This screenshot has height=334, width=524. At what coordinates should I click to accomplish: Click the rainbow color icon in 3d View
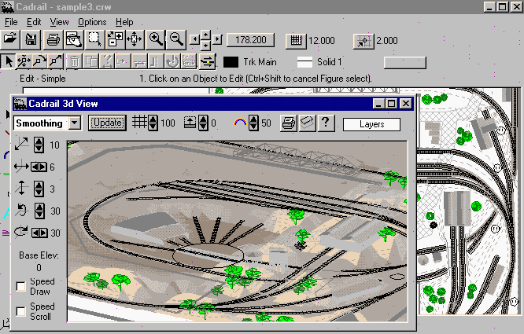240,122
